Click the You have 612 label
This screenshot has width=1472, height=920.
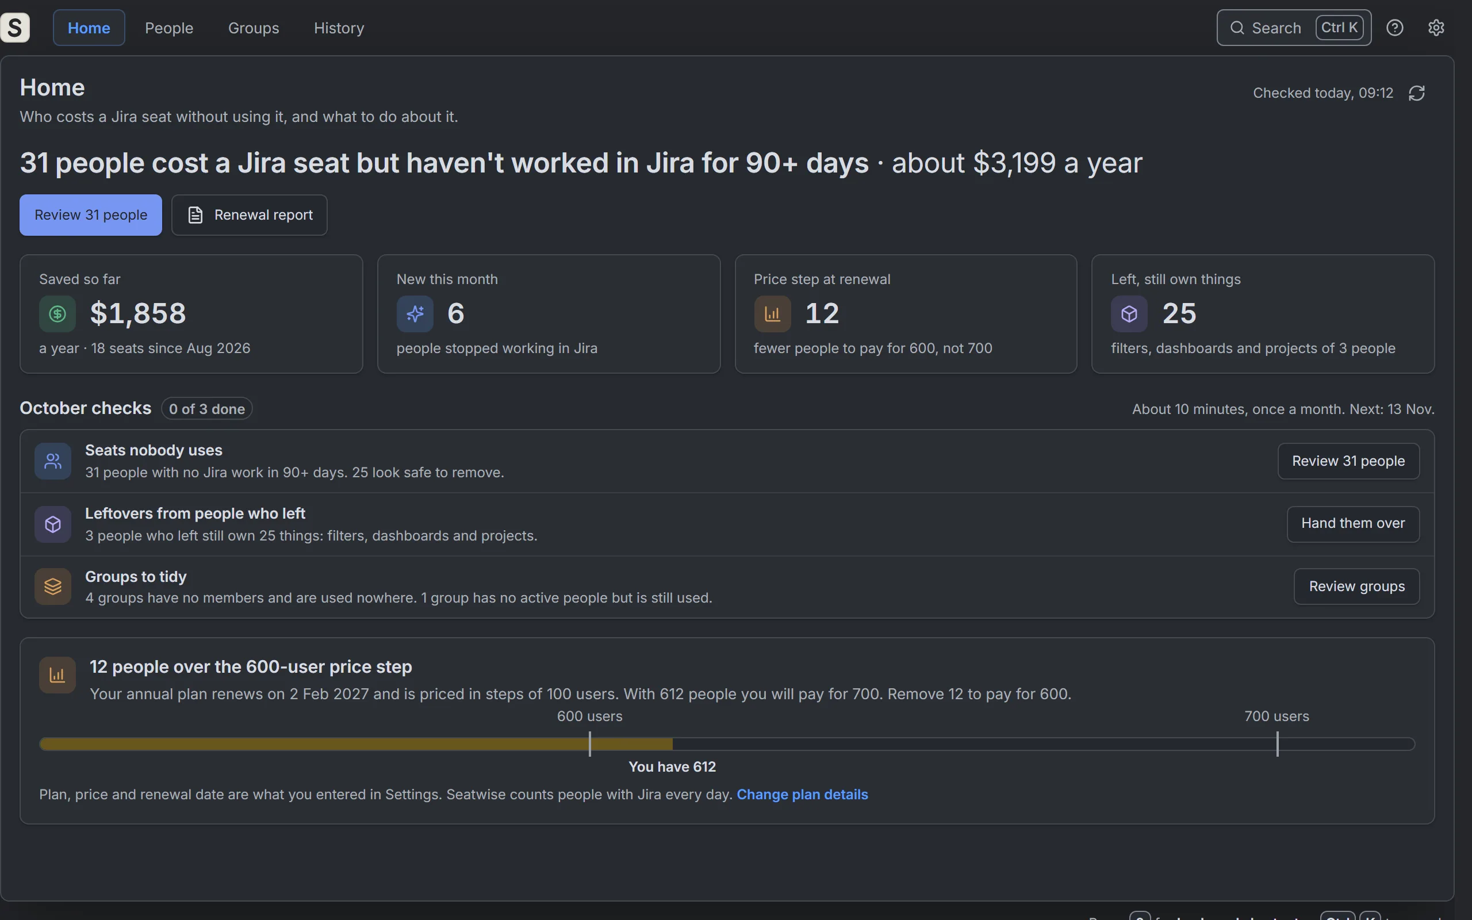[x=672, y=766]
